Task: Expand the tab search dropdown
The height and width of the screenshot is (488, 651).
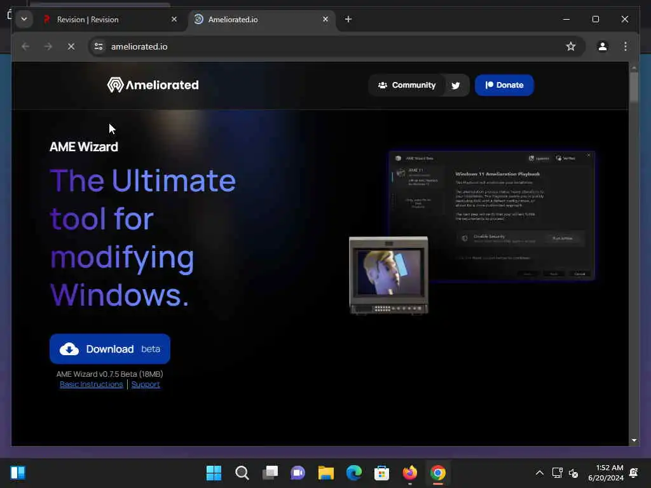Action: tap(24, 20)
